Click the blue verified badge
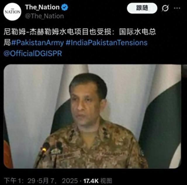This screenshot has width=187, height=185. pyautogui.click(x=65, y=7)
